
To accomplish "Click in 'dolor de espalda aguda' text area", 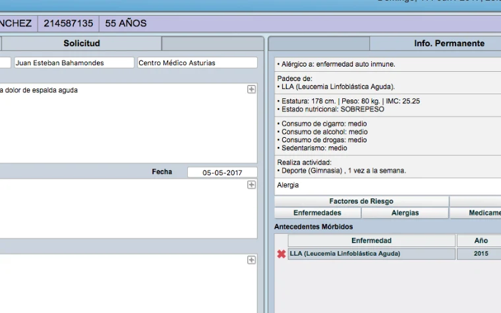I will click(x=128, y=123).
